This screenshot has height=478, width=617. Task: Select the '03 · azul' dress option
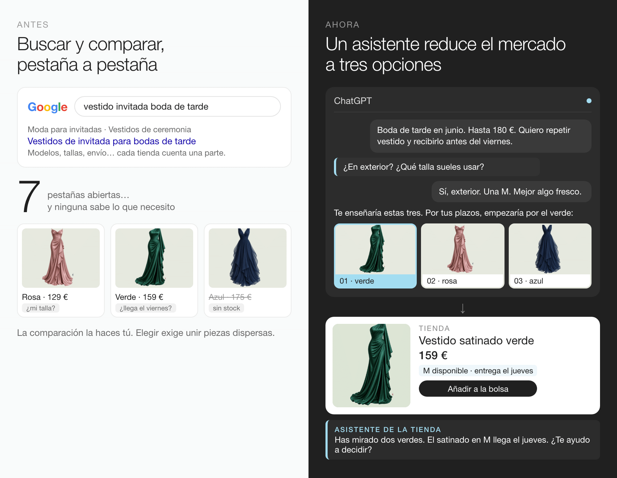(x=550, y=256)
